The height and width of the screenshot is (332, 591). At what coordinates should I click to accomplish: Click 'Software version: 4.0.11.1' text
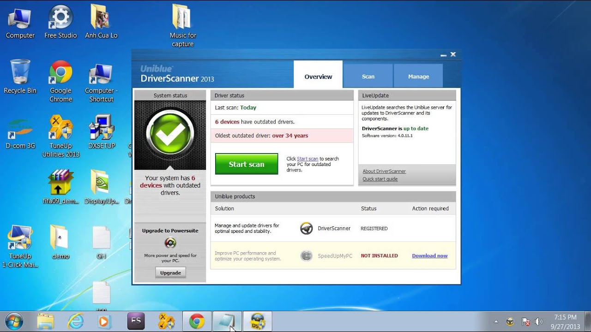coord(387,136)
